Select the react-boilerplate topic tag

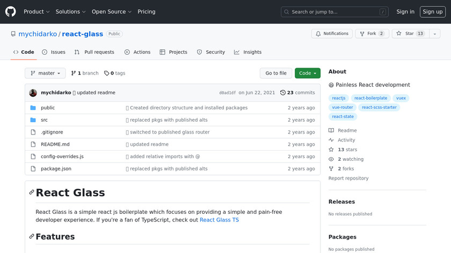click(x=370, y=98)
